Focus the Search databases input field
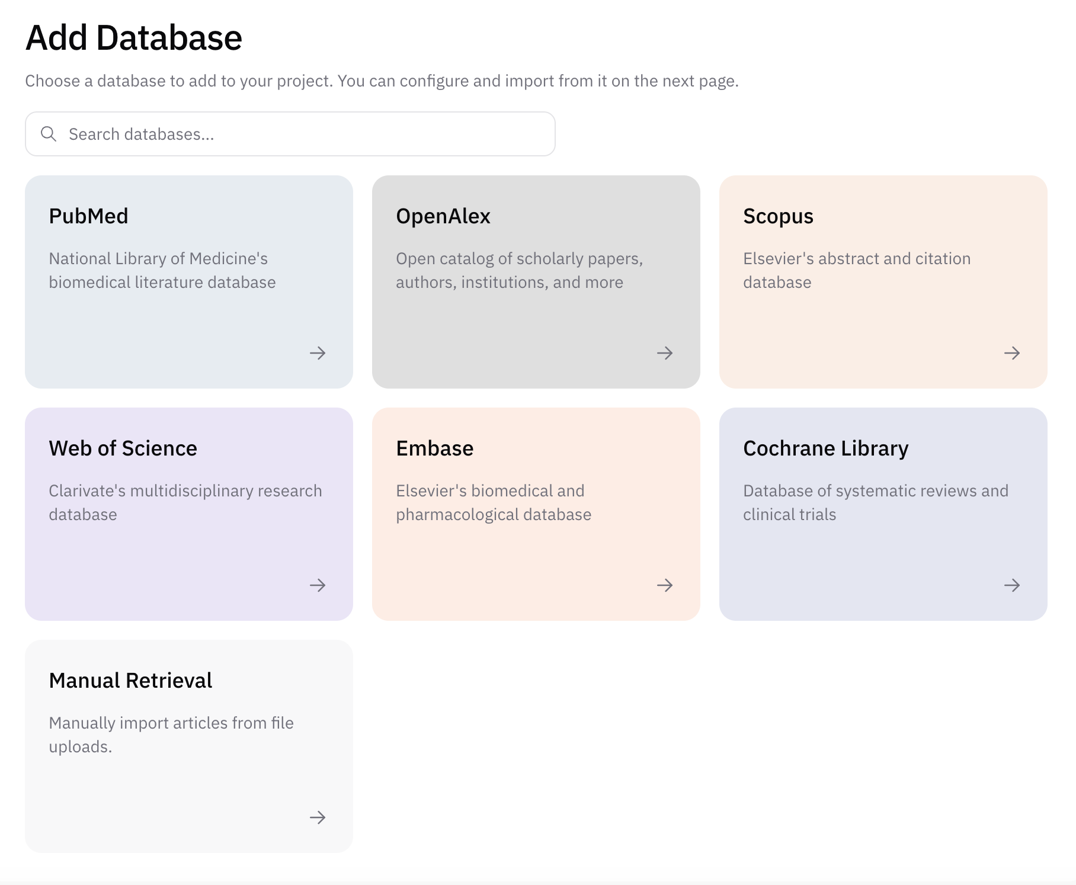The image size is (1076, 885). coord(290,134)
